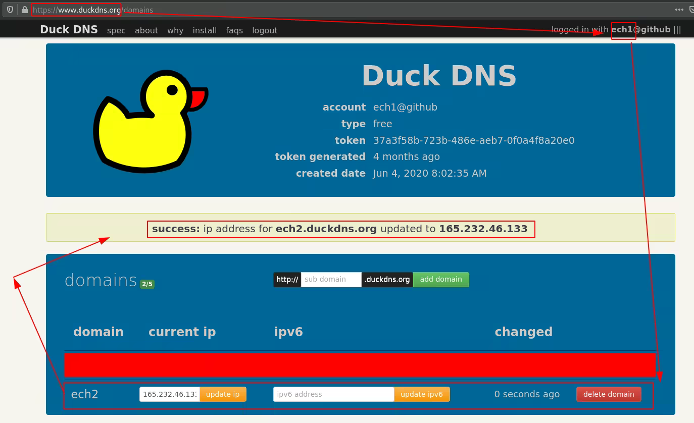694x423 pixels.
Task: Click the created date Jun 4, 2020 value
Action: tap(430, 173)
